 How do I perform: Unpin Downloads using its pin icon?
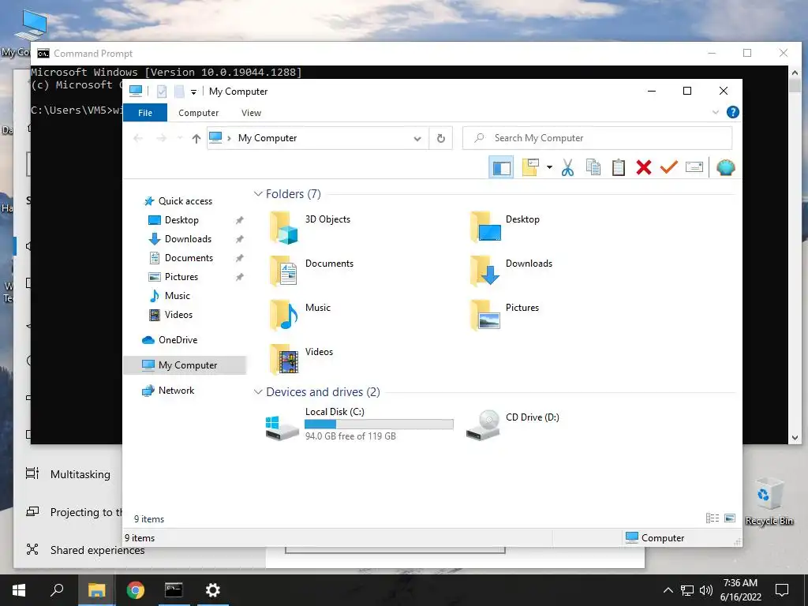click(240, 240)
